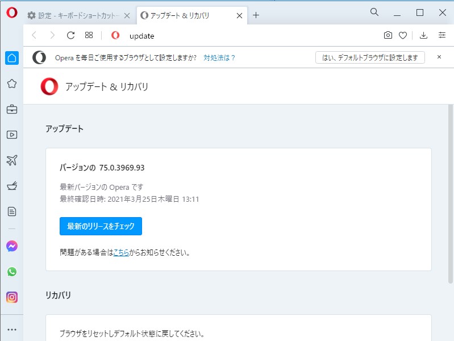Click the リカバリ section heading

click(x=58, y=295)
